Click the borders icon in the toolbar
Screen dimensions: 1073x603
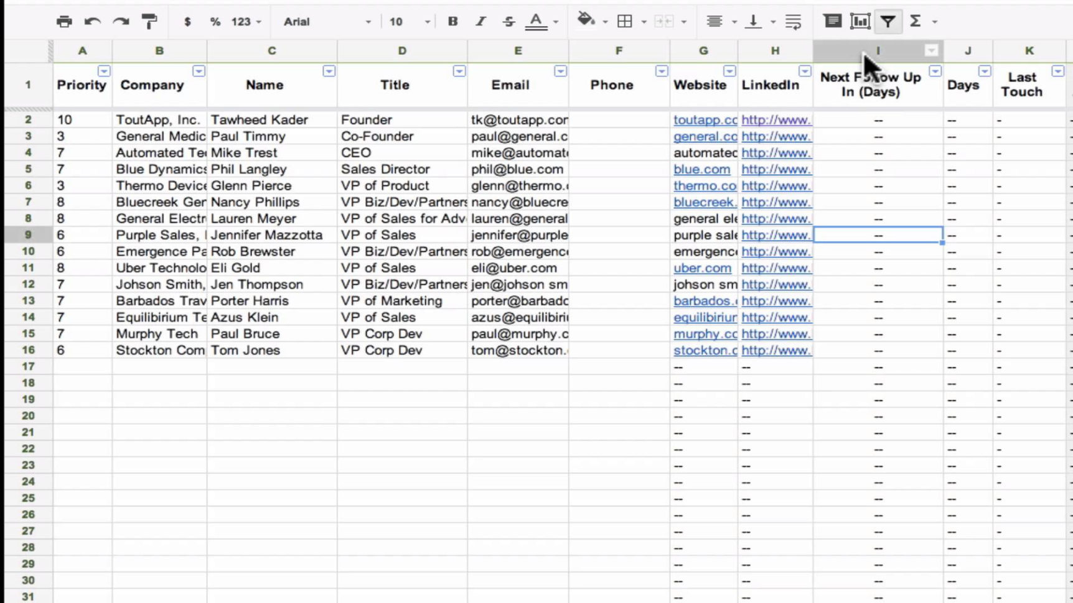(x=626, y=21)
